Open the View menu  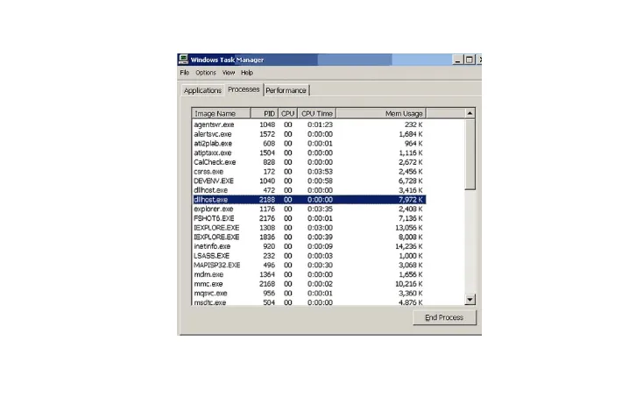229,73
